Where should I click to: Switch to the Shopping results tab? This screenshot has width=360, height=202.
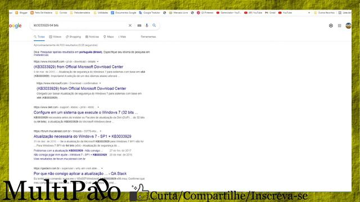pos(73,37)
